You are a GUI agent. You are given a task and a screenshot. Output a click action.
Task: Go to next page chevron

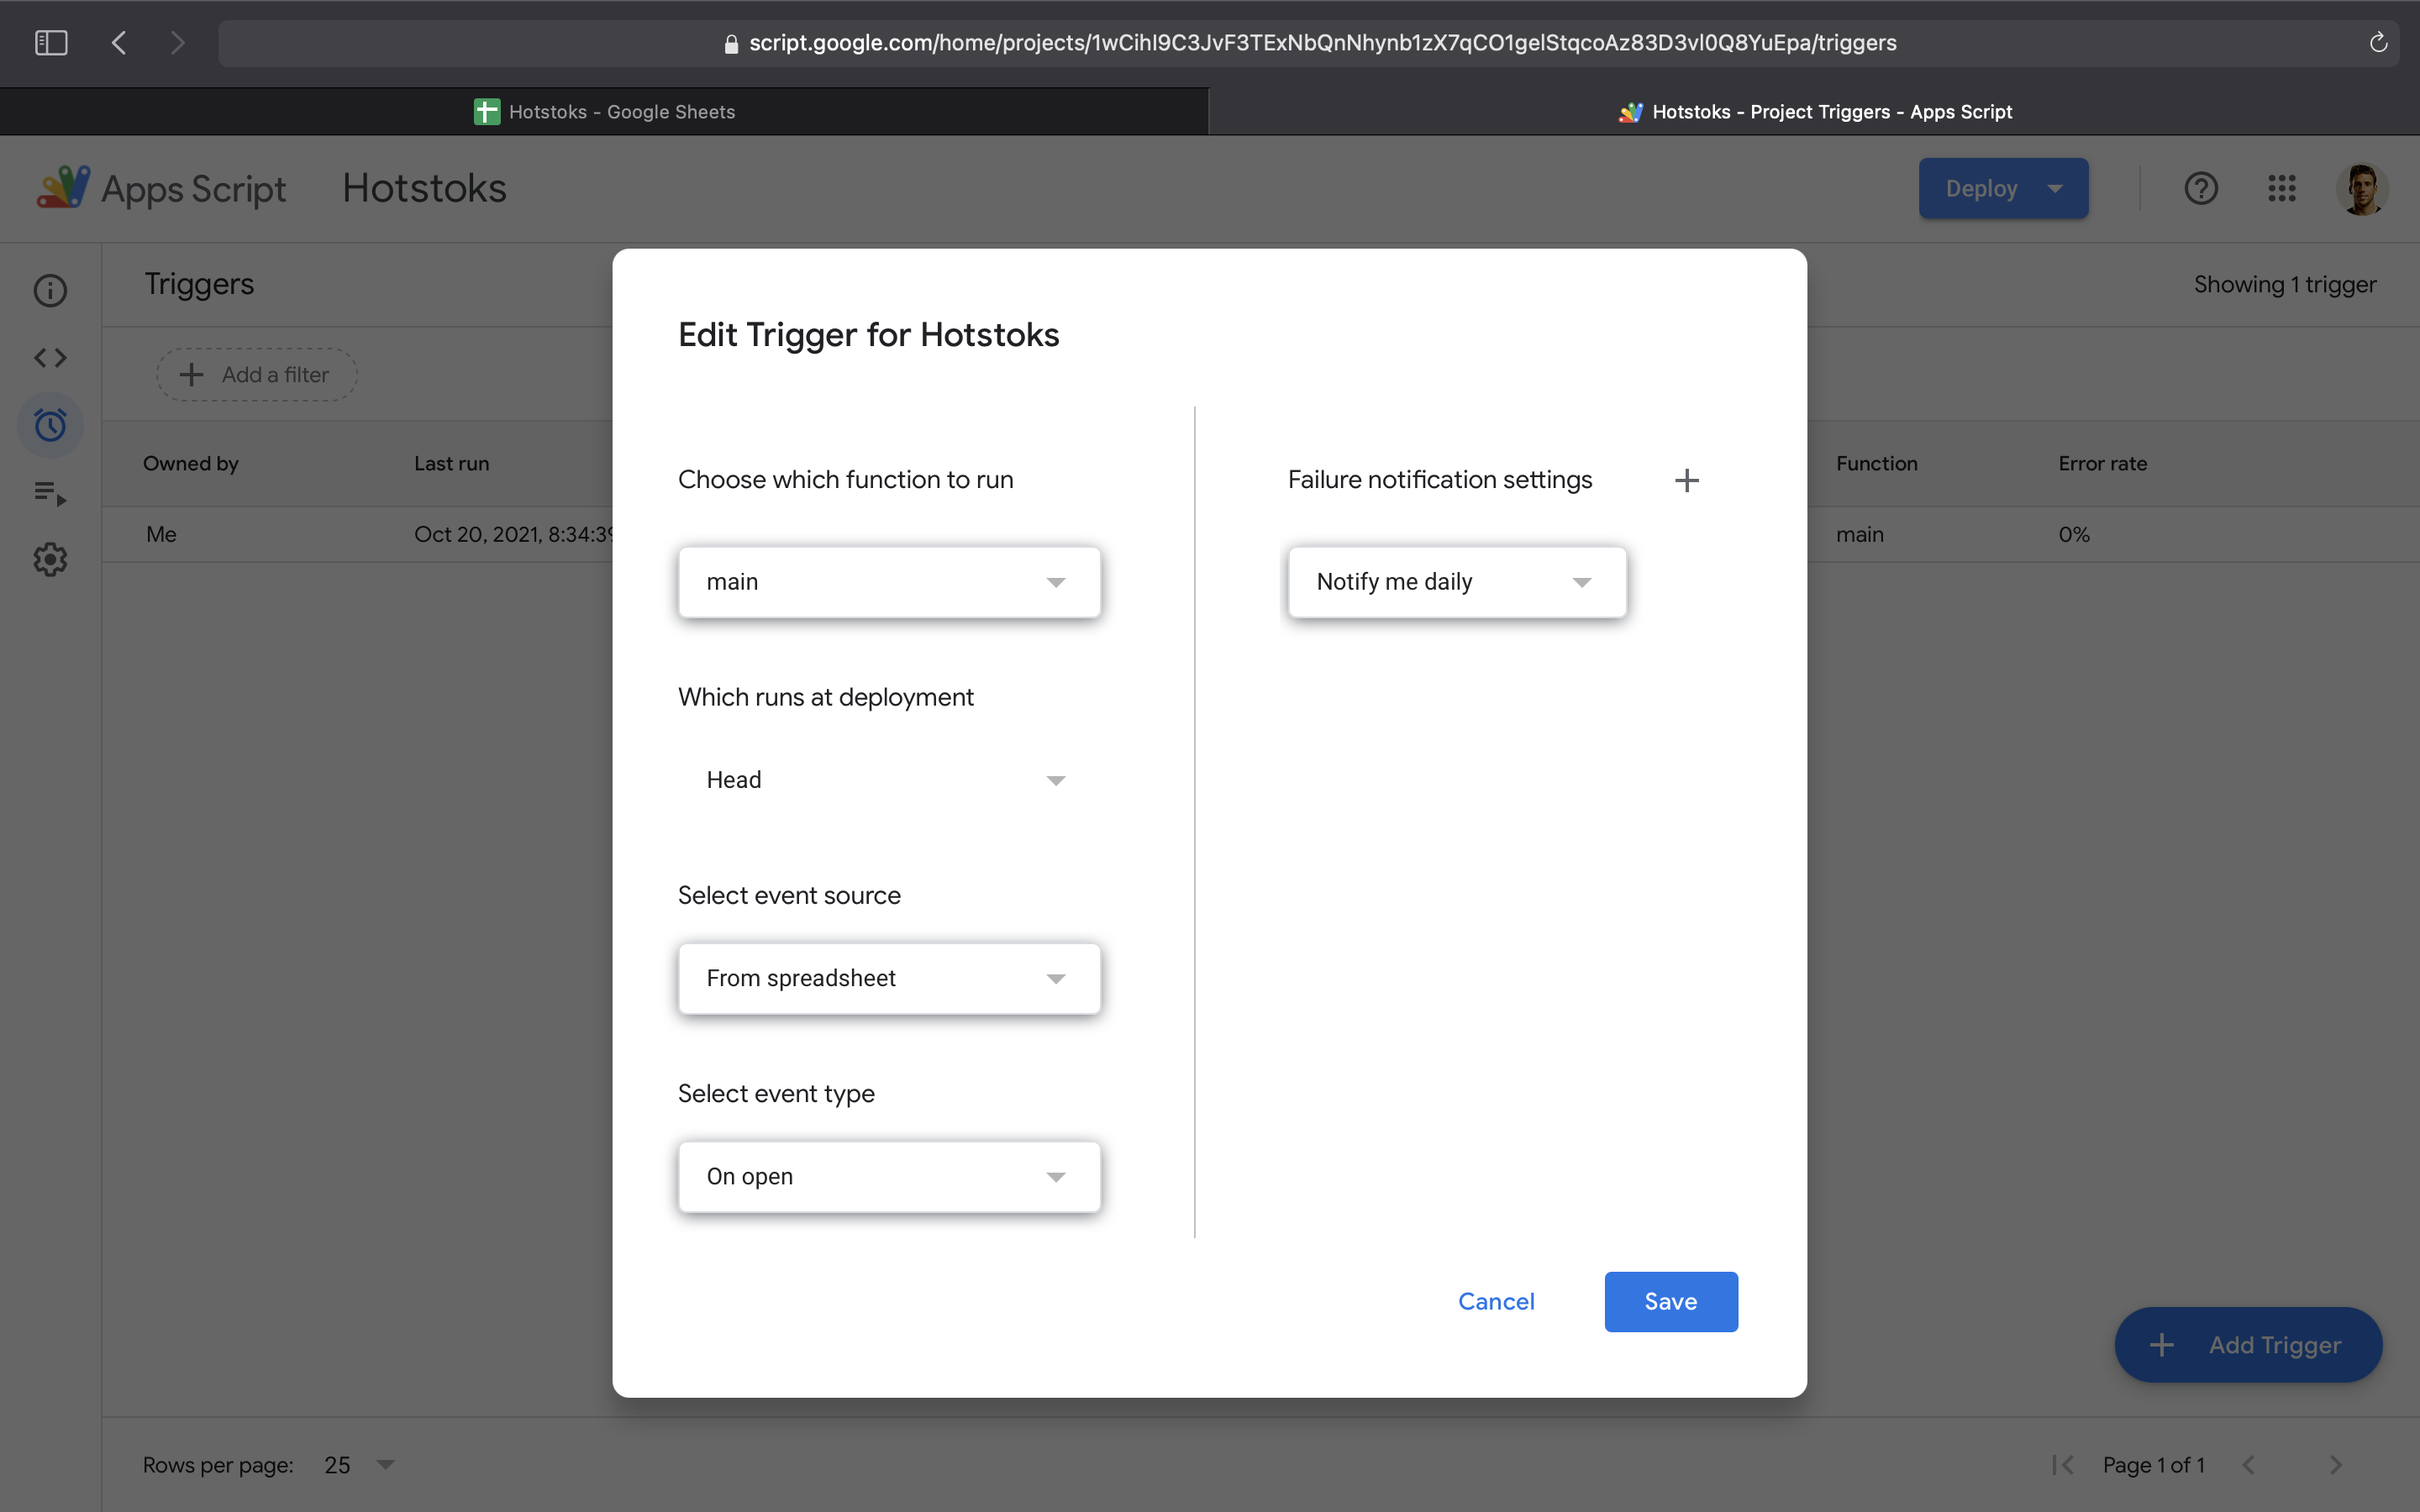pyautogui.click(x=2336, y=1465)
